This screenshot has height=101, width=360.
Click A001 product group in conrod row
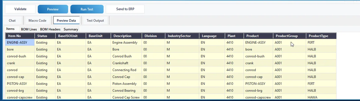click(289, 70)
